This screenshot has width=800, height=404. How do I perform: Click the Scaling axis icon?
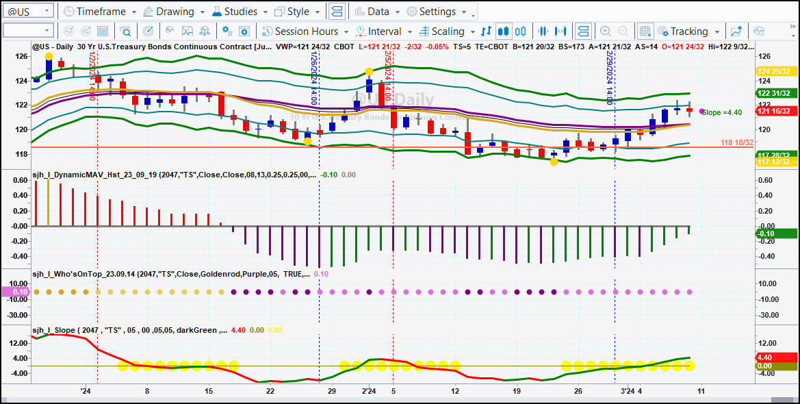424,31
